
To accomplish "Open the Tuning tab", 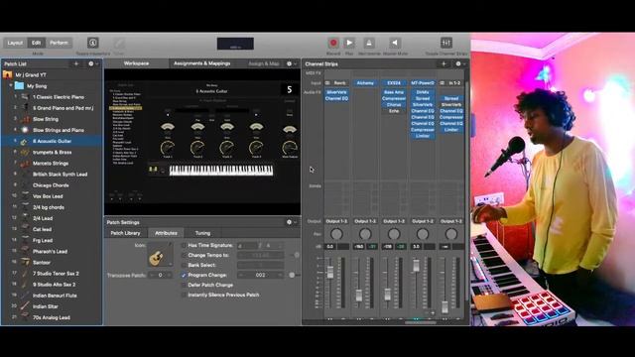I will (202, 233).
